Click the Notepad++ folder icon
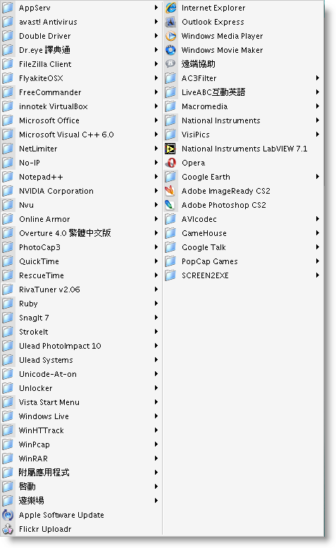 click(8, 177)
